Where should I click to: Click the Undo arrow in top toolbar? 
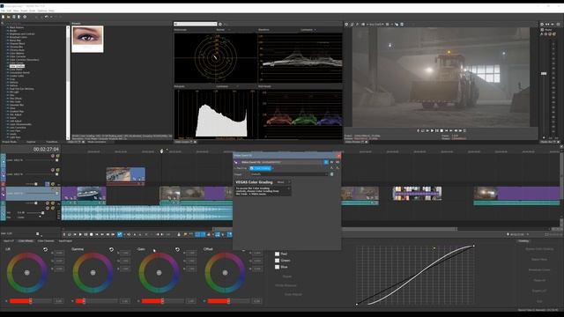click(47, 17)
